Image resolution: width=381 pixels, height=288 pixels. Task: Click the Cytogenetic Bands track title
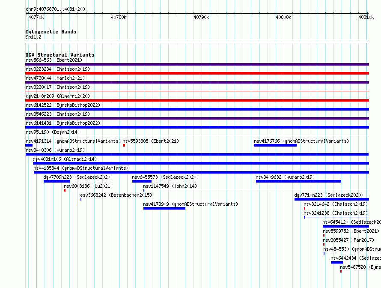pyautogui.click(x=51, y=32)
